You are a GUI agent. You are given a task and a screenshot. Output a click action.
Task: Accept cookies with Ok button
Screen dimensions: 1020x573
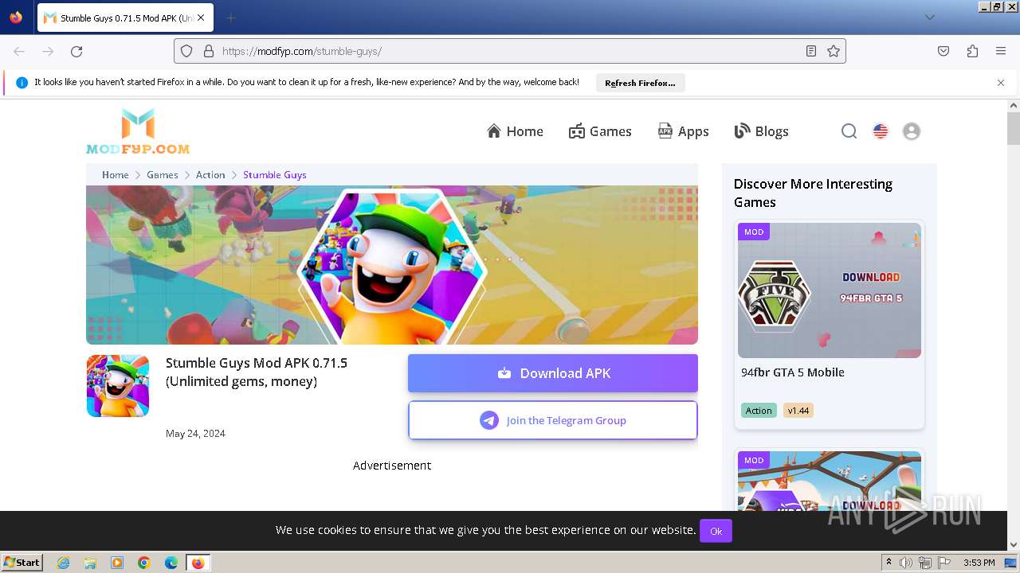click(x=716, y=531)
